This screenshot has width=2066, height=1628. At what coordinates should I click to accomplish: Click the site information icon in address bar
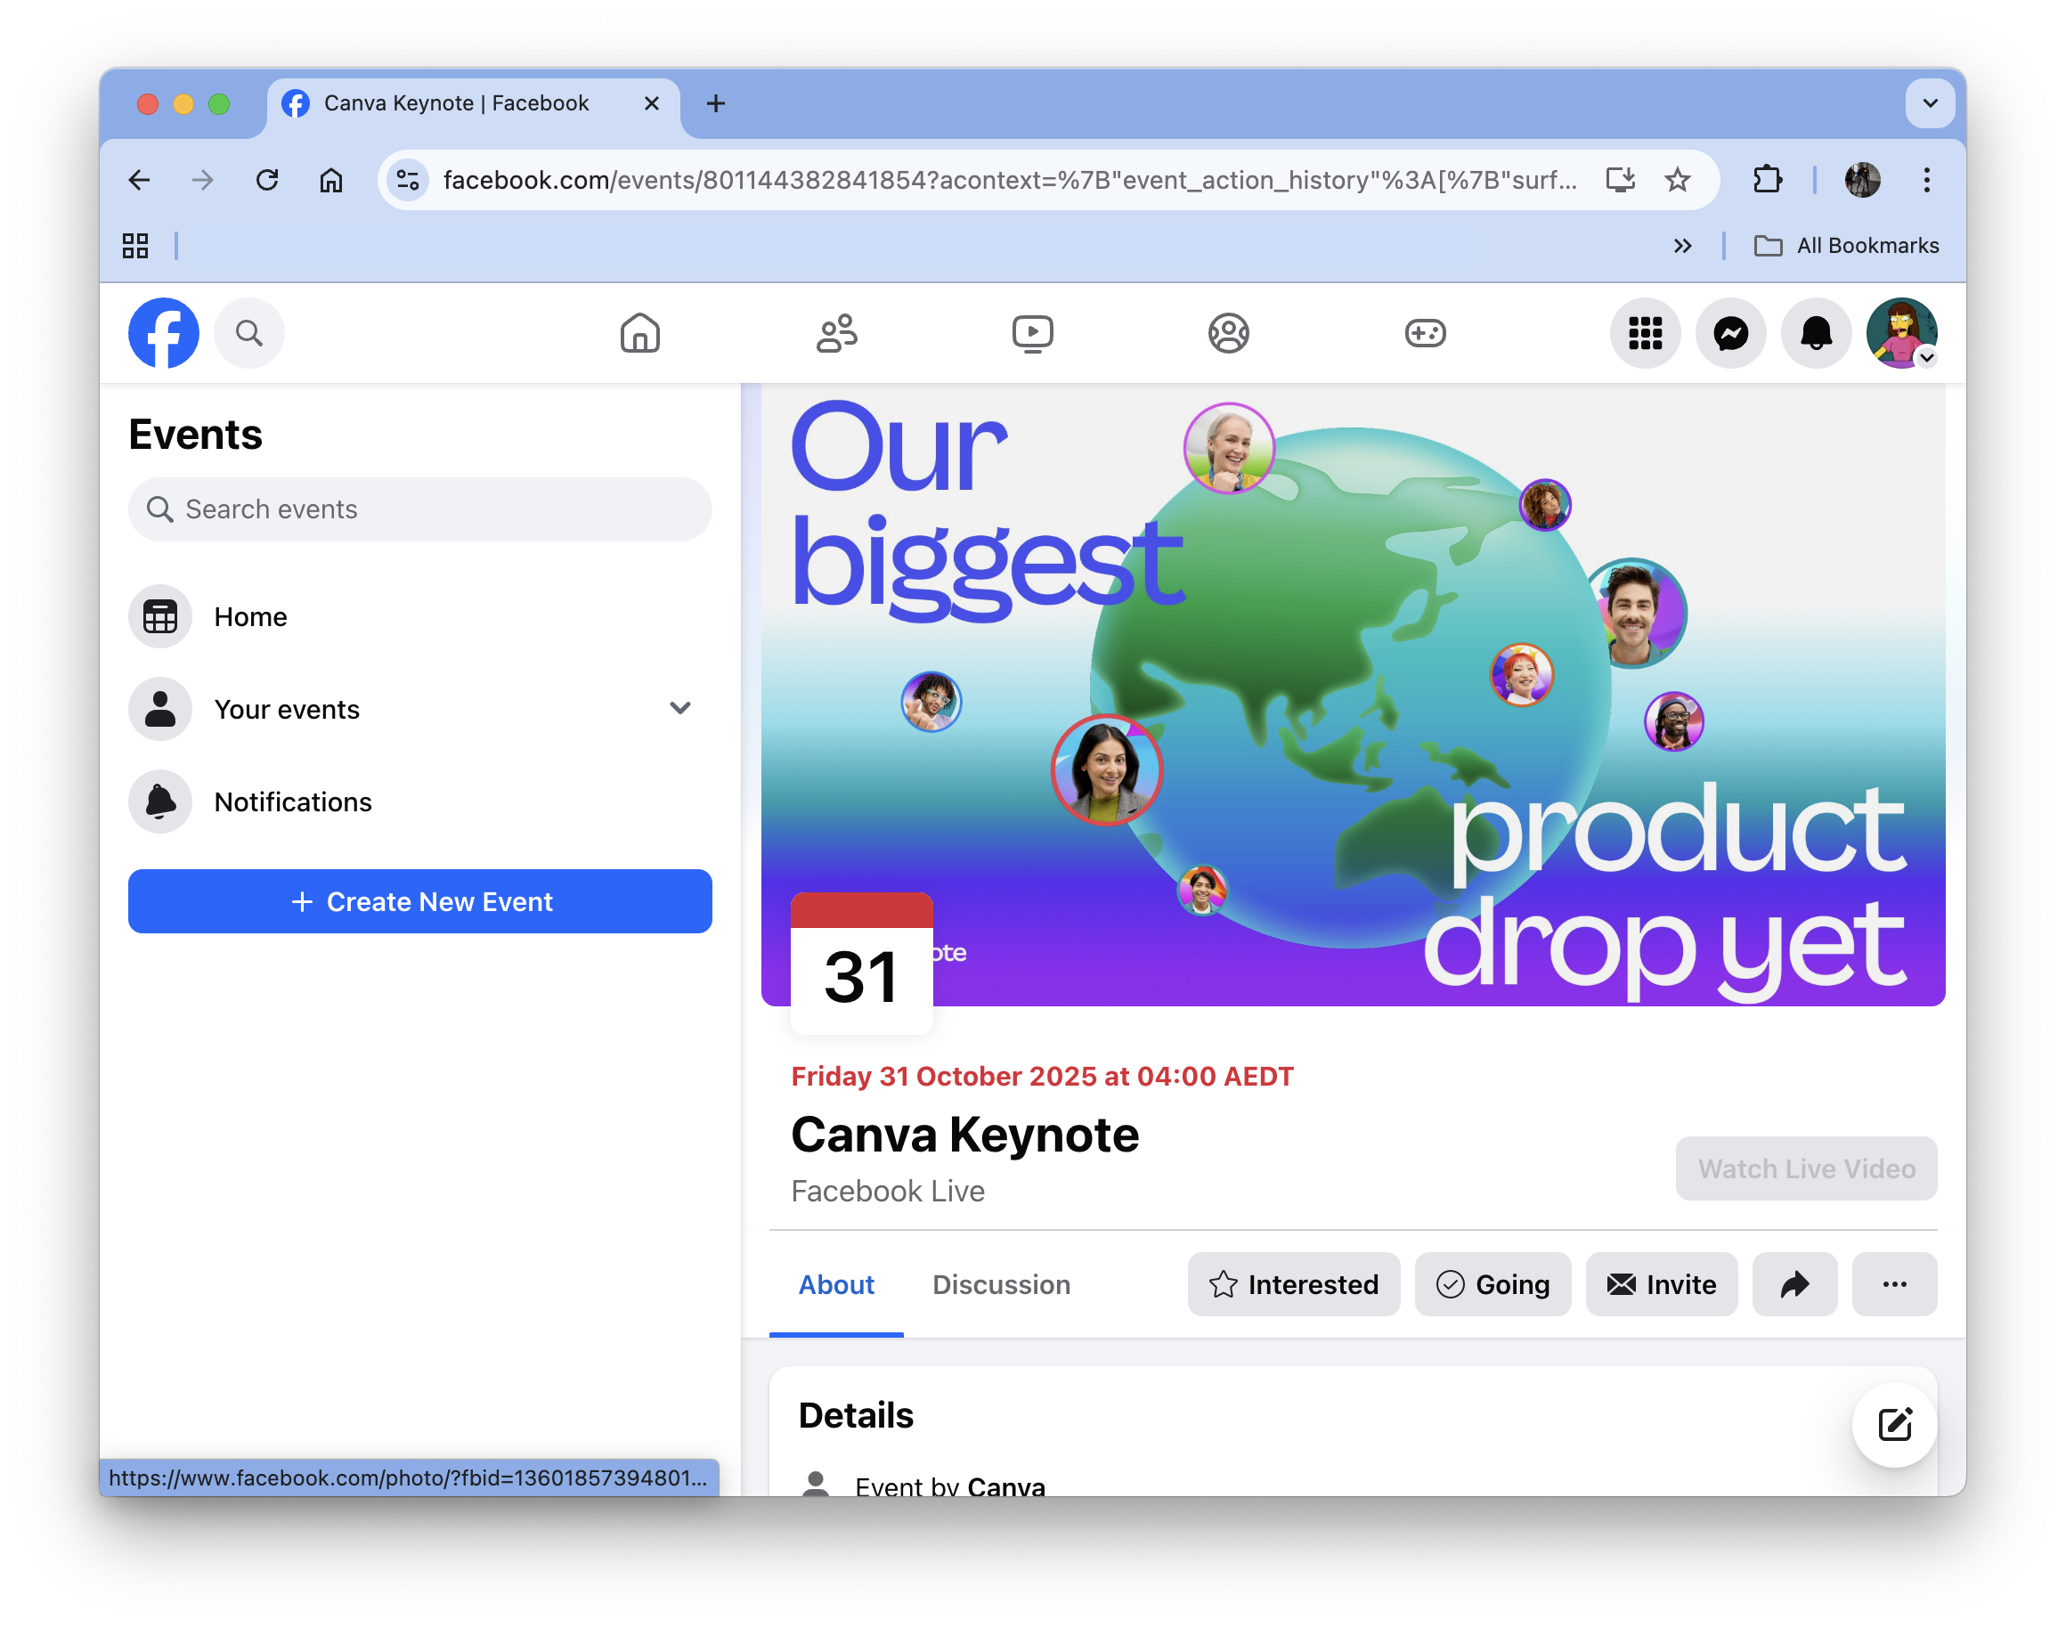(x=408, y=179)
